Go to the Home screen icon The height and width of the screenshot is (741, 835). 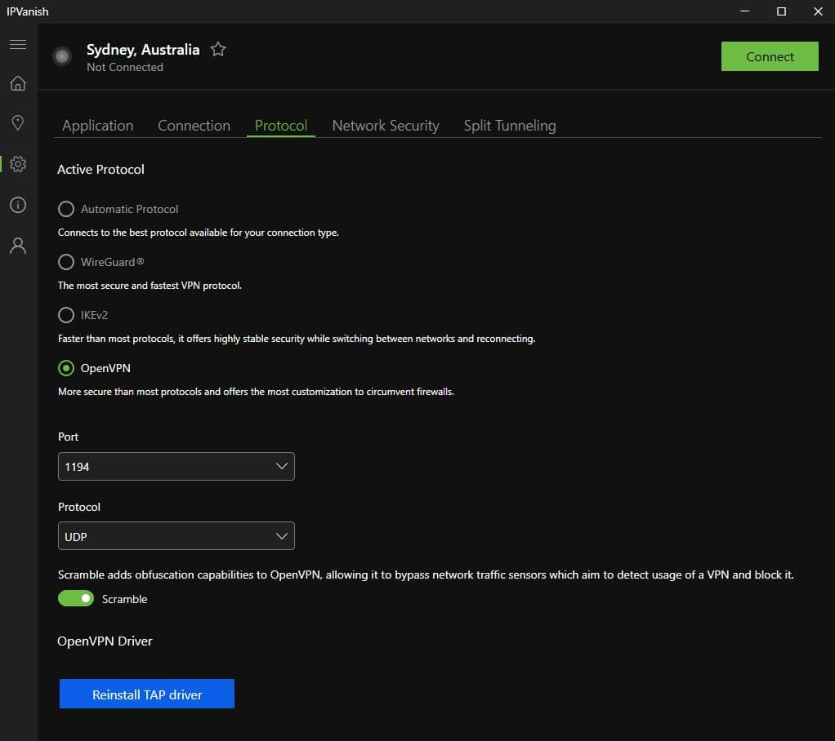point(18,83)
